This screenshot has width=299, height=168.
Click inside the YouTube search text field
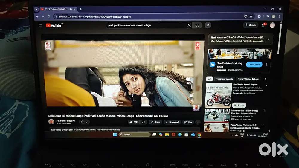tap(147, 25)
